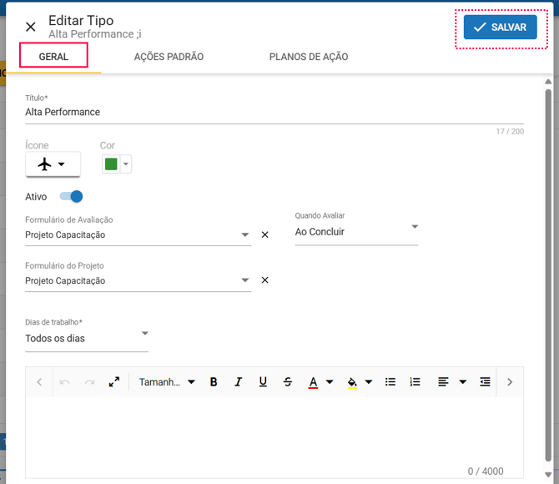
Task: Open the Planos de Ação tab
Action: [308, 57]
